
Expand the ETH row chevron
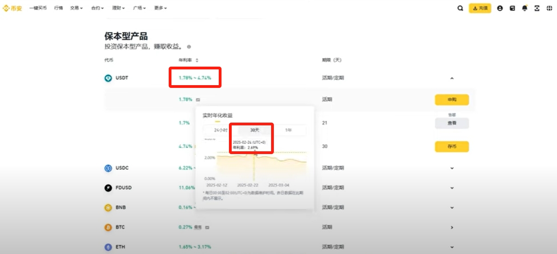[452, 247]
